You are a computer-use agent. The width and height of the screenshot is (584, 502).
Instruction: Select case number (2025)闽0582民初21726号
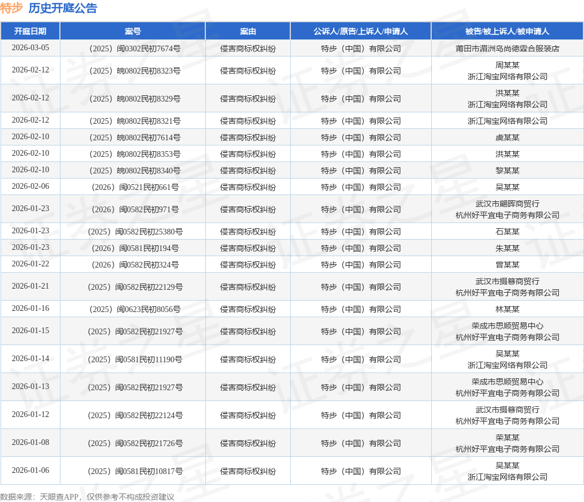click(135, 443)
